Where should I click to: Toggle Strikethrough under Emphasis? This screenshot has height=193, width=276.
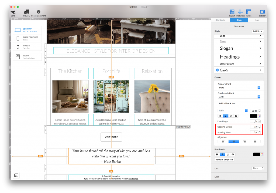[233, 154]
